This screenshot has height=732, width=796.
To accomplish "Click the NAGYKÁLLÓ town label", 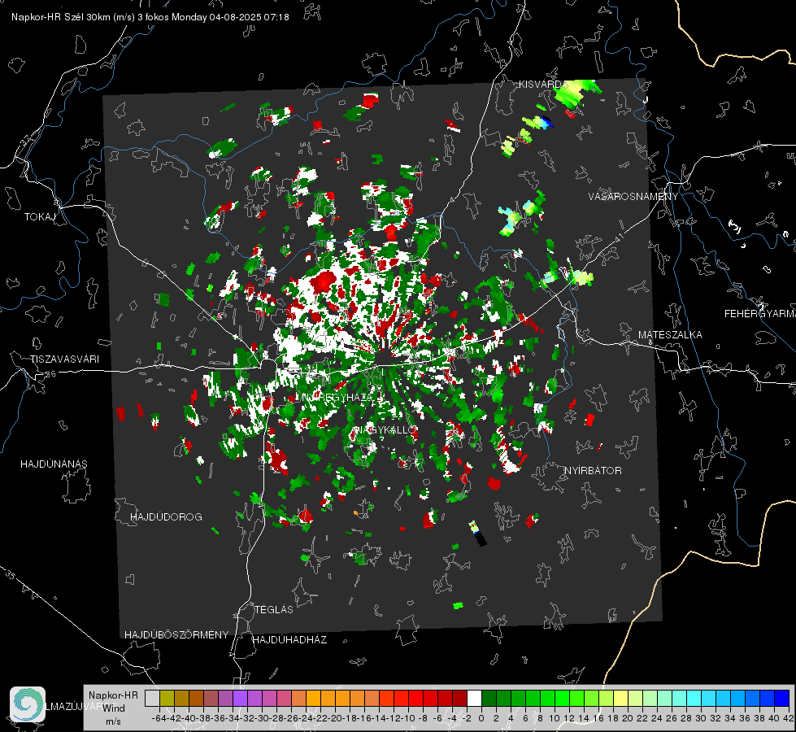I will tap(385, 430).
